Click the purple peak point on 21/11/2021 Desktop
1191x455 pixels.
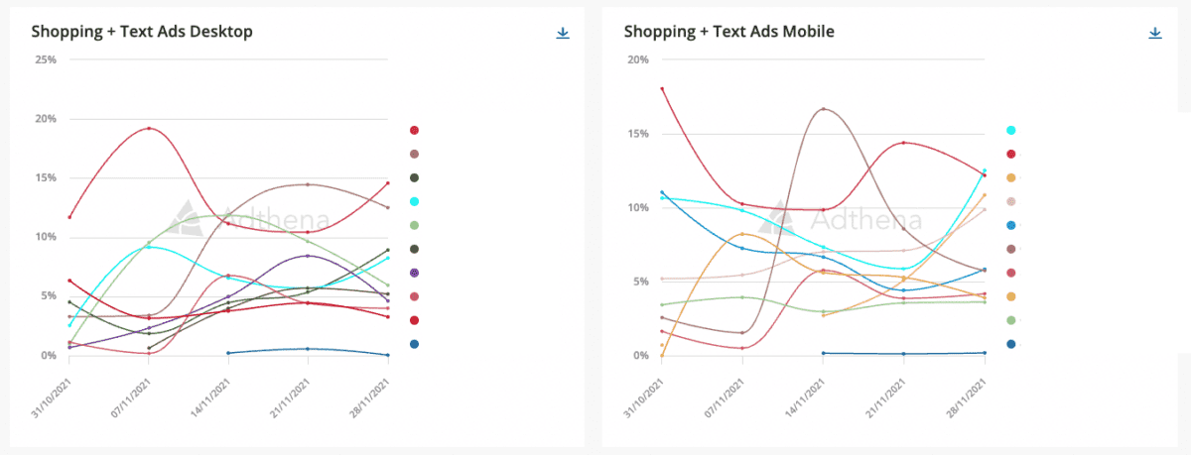click(308, 256)
